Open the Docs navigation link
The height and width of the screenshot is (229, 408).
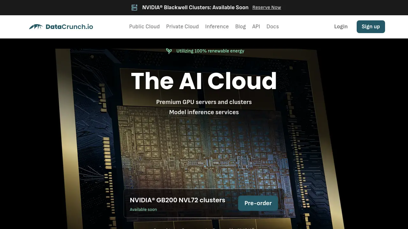(x=273, y=26)
